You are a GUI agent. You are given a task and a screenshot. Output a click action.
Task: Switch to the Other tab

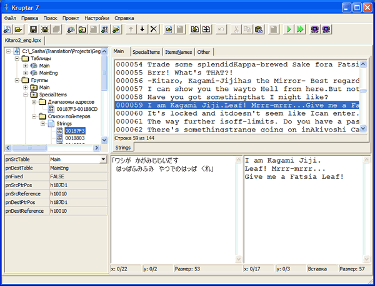(204, 52)
